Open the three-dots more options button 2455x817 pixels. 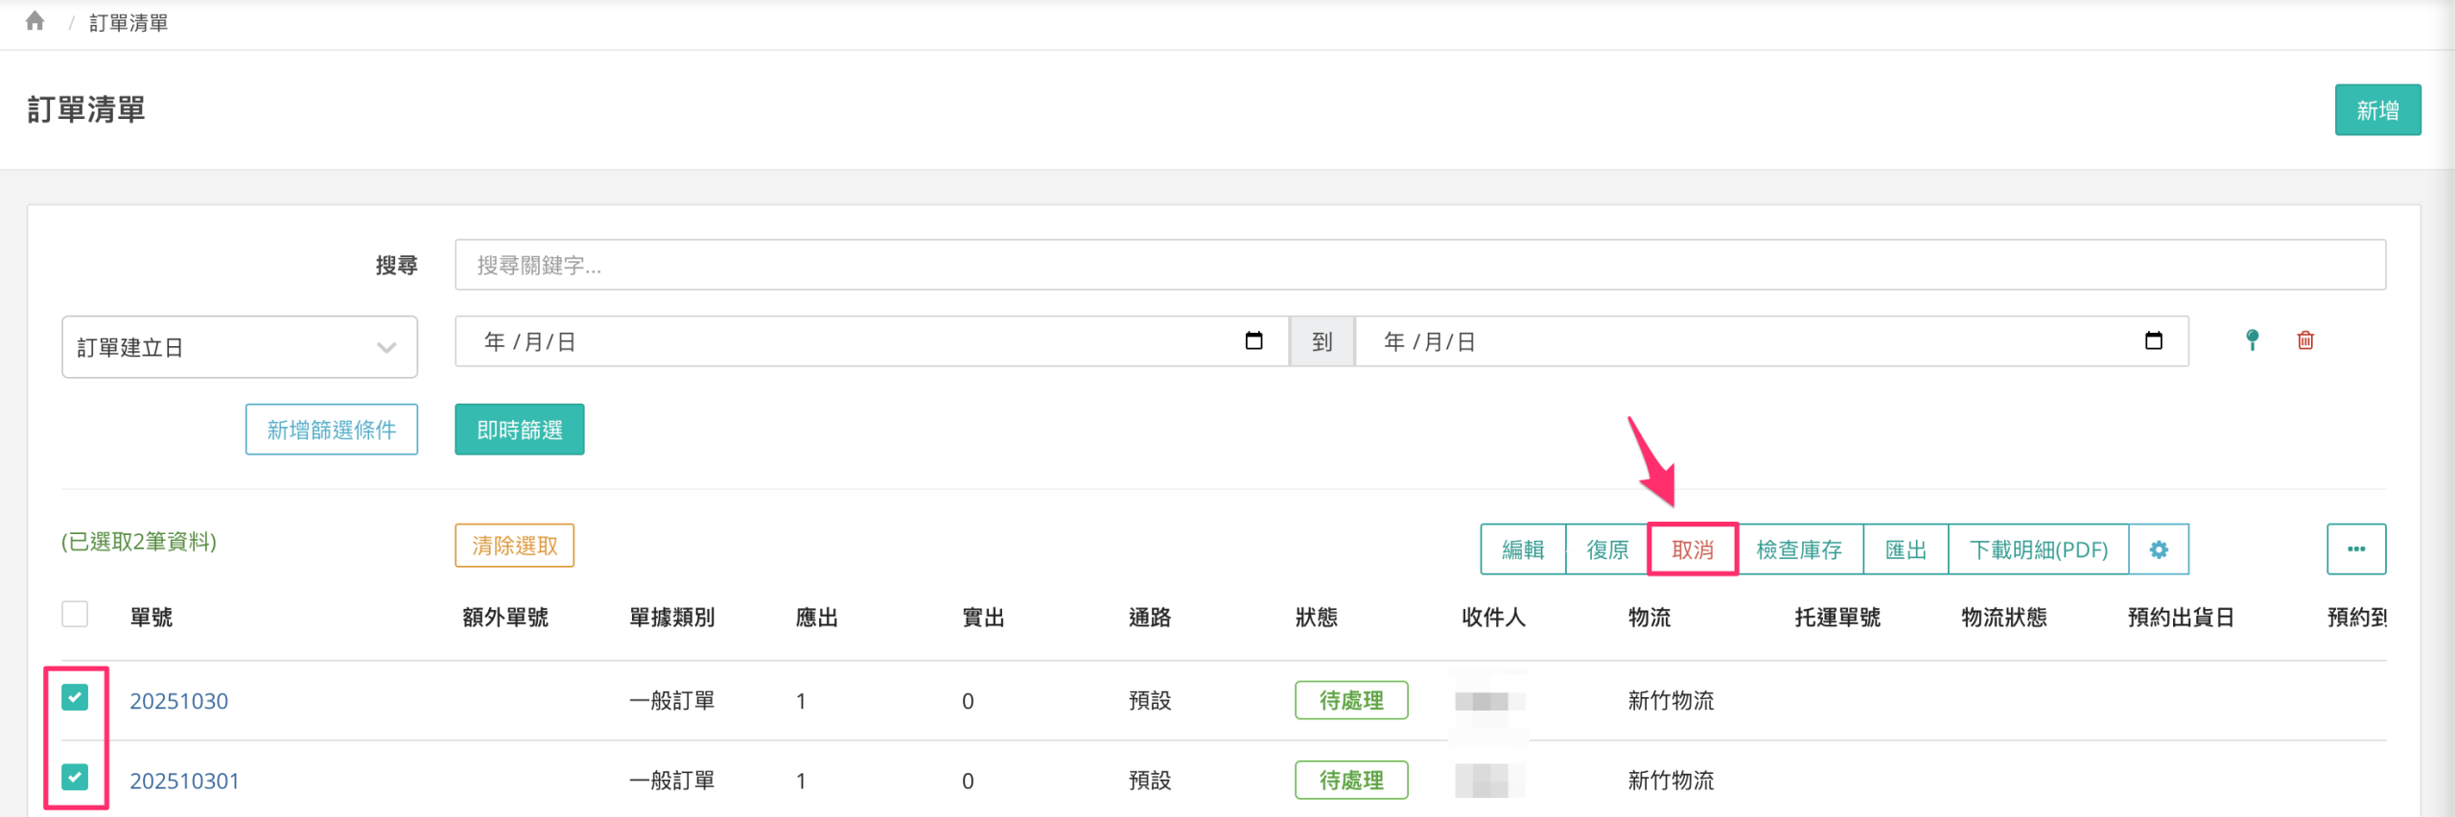(x=2355, y=549)
